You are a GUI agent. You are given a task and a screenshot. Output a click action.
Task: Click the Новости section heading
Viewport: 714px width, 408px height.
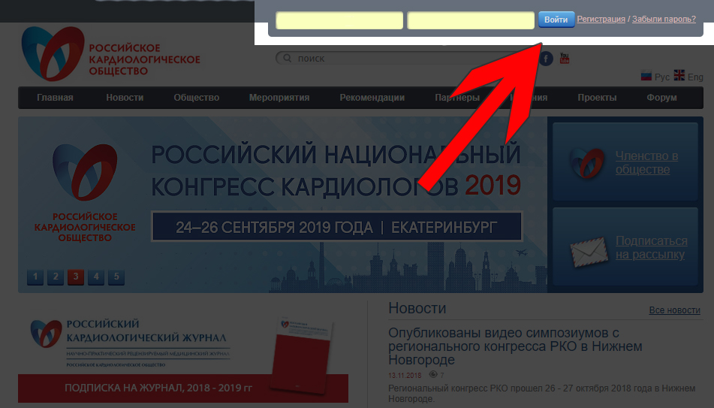417,309
